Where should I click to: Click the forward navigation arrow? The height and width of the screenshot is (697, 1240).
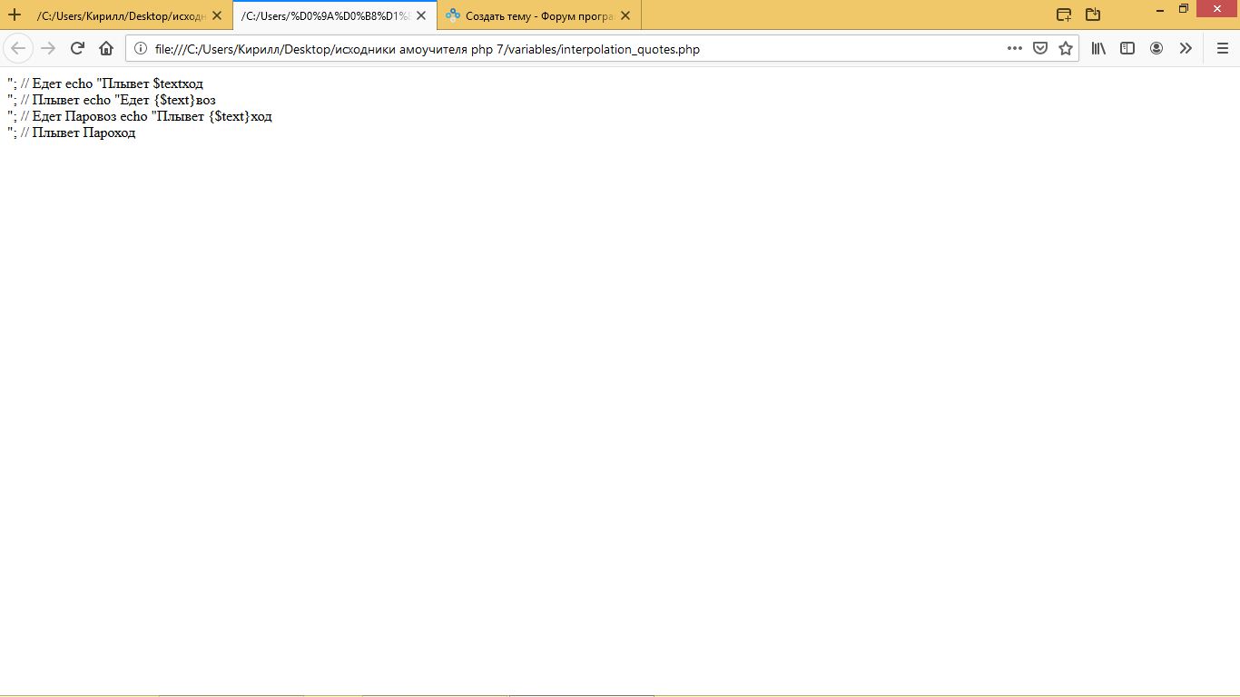coord(48,48)
